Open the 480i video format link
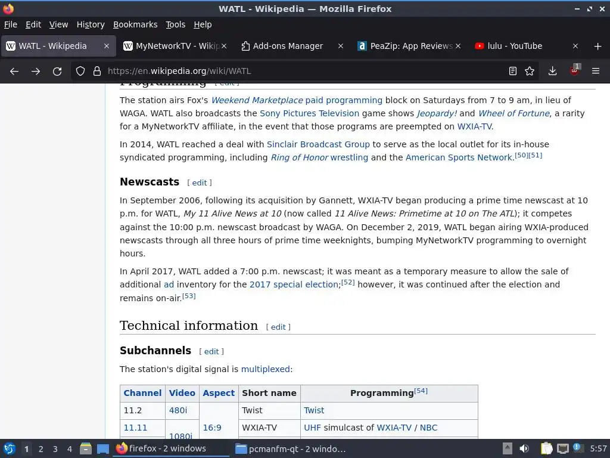The height and width of the screenshot is (458, 610). (x=178, y=410)
